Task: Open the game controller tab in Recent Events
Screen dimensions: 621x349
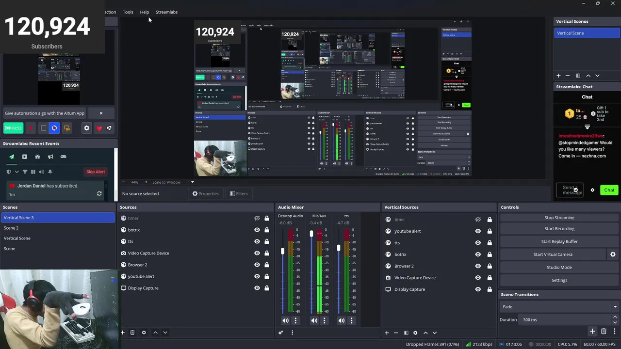Action: click(x=63, y=157)
